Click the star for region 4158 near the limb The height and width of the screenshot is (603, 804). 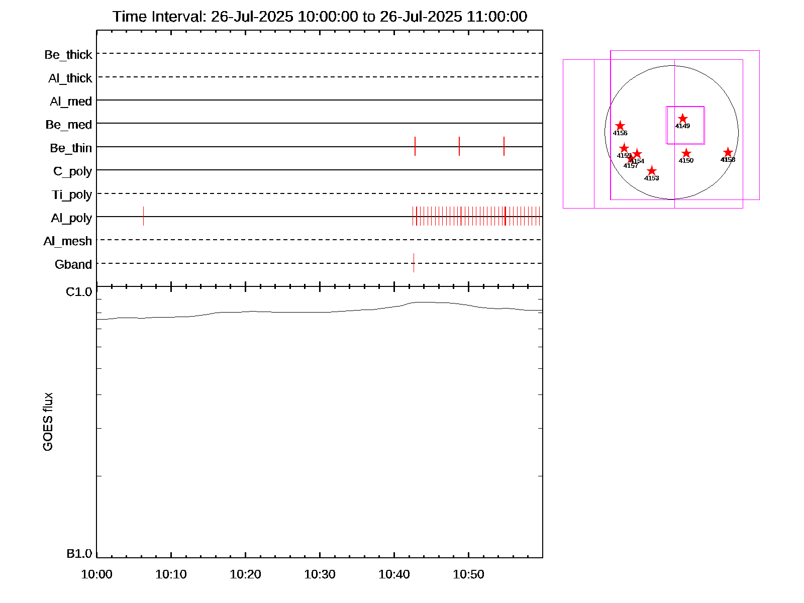pyautogui.click(x=728, y=152)
